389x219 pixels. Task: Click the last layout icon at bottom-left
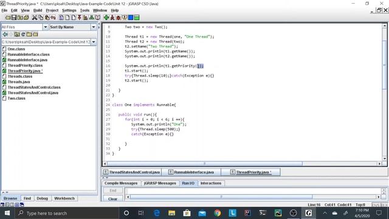[x=22, y=204]
